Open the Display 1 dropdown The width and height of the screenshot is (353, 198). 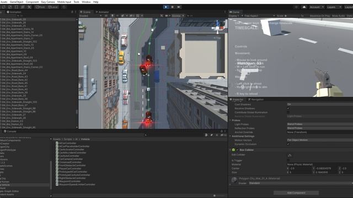(x=236, y=16)
